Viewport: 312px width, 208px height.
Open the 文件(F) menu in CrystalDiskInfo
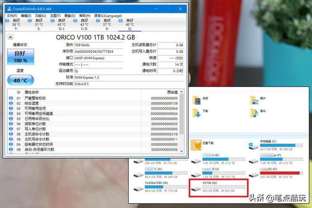(12, 16)
